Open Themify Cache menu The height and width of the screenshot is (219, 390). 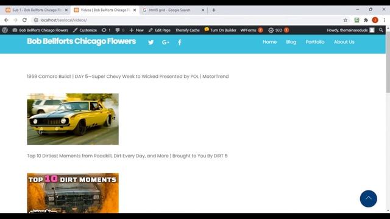pyautogui.click(x=187, y=30)
